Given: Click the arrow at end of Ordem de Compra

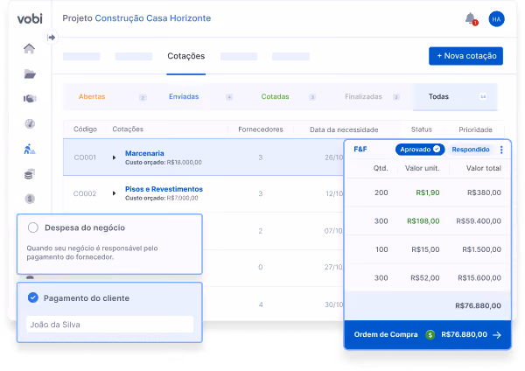Looking at the screenshot, I should [497, 335].
